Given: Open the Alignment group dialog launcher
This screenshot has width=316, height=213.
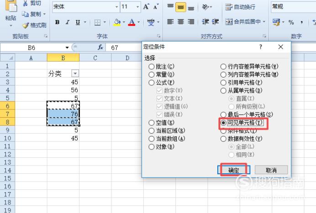Looking at the screenshot, I should [264, 36].
